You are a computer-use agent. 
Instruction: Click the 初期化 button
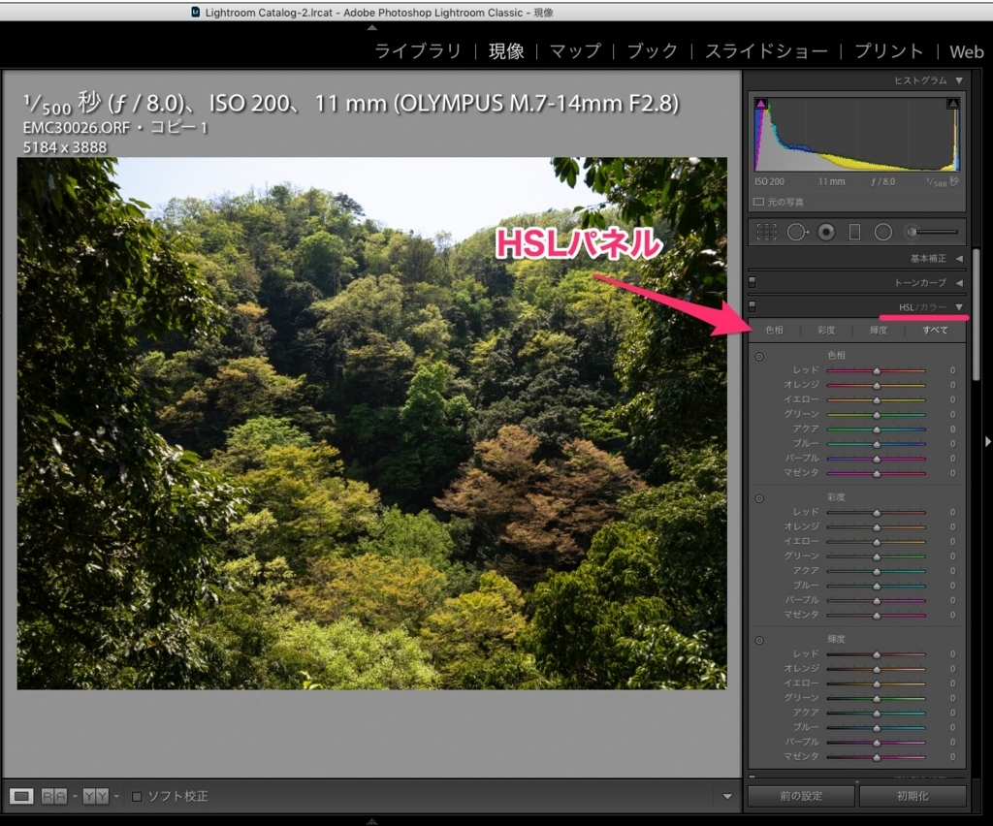click(x=912, y=796)
